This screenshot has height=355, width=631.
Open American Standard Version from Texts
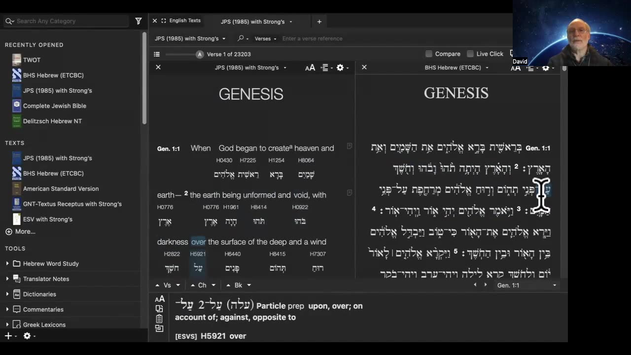[61, 188]
